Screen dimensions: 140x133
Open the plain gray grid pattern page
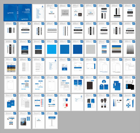tap(91, 48)
